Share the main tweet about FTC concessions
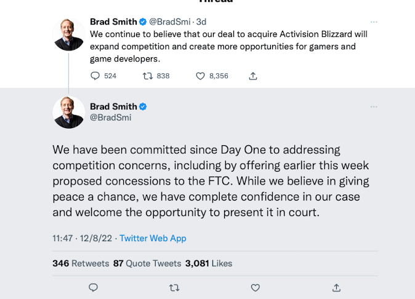415x299 pixels. coord(337,287)
